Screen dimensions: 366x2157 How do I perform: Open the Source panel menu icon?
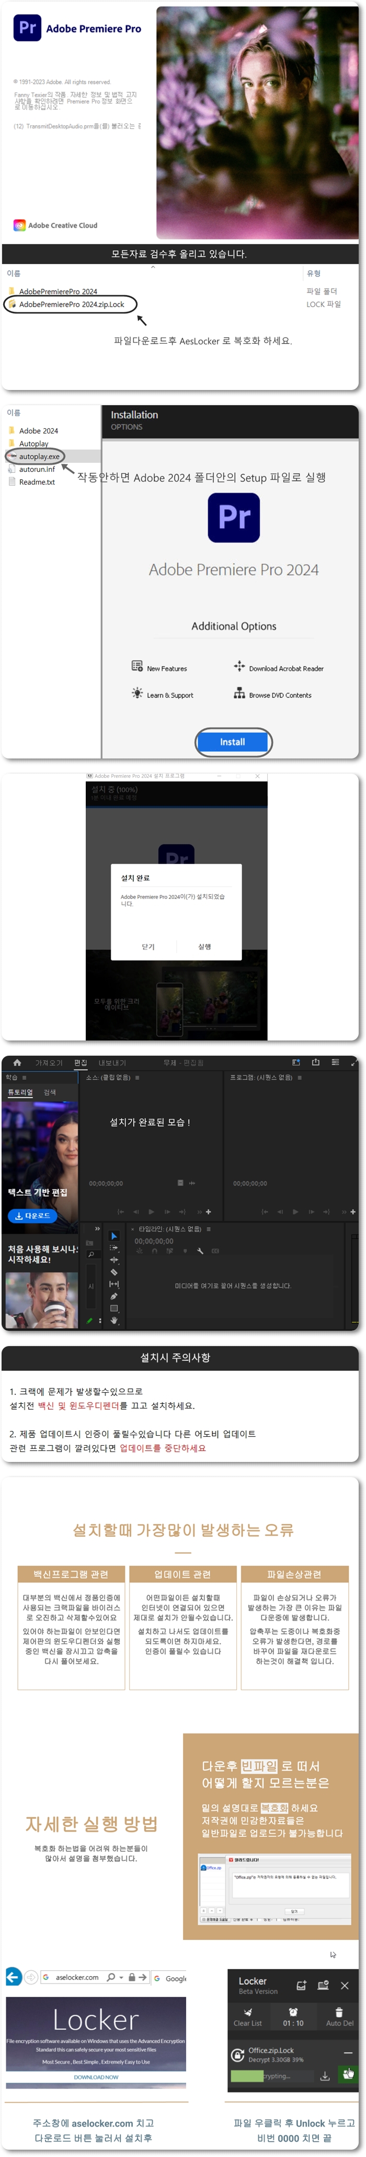click(x=136, y=1078)
